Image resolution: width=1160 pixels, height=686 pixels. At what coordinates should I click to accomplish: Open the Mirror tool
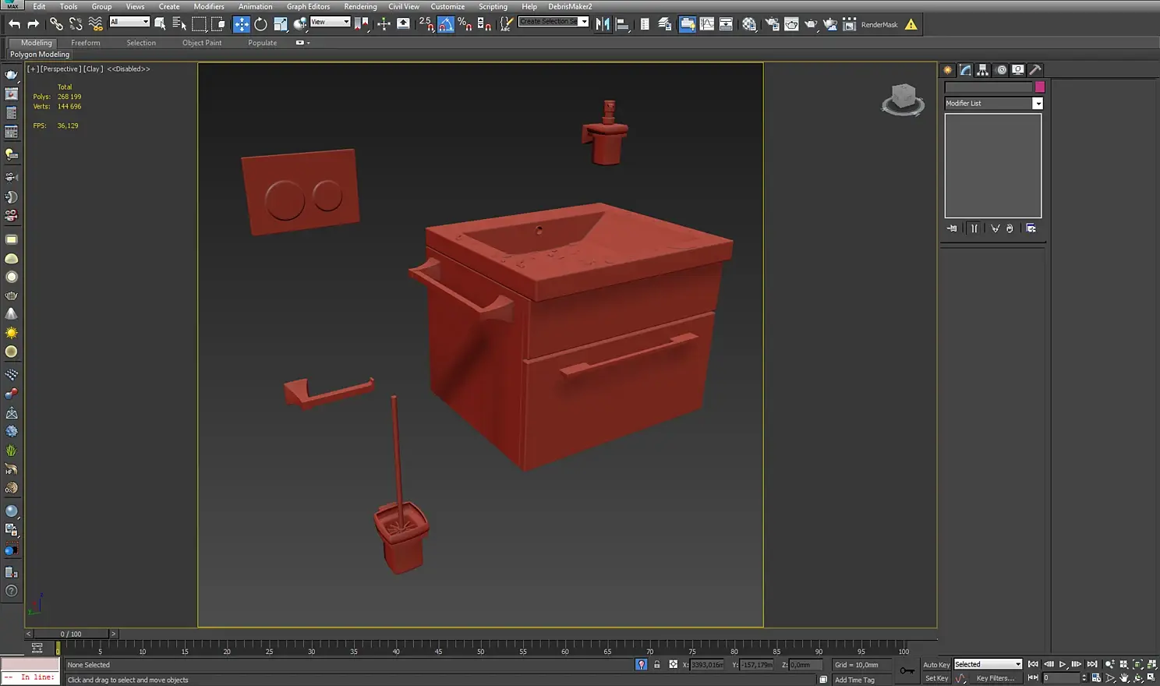point(603,24)
